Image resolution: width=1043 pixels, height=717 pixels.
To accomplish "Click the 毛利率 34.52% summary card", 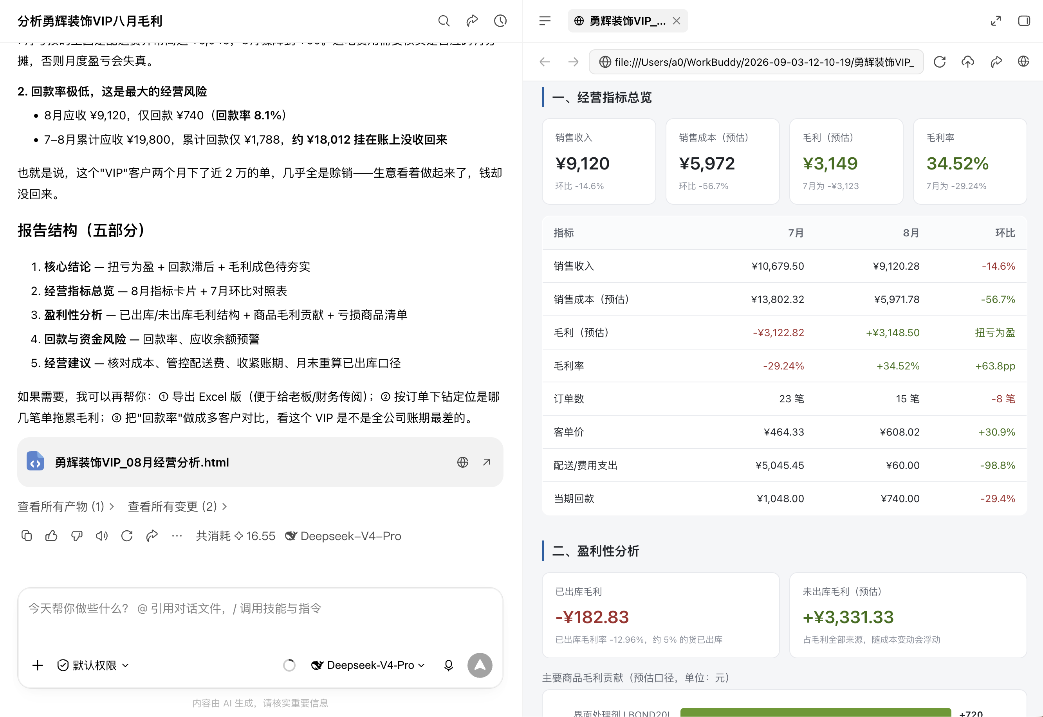I will coord(970,161).
